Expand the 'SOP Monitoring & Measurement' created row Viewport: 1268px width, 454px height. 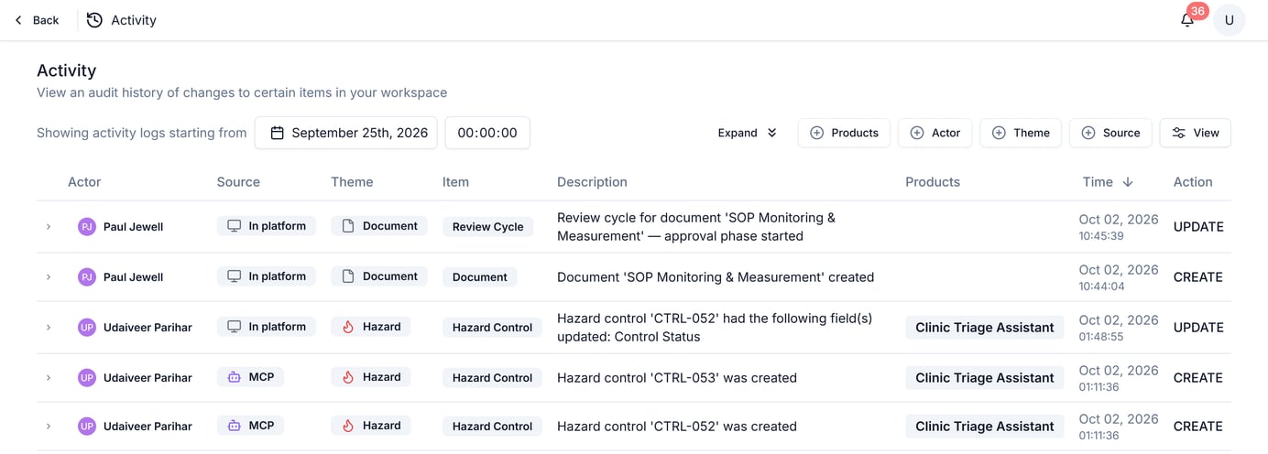coord(49,276)
